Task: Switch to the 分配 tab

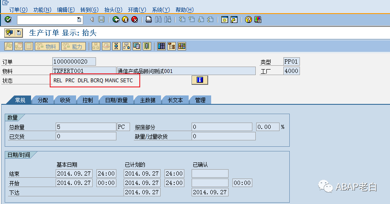Action: pyautogui.click(x=43, y=100)
